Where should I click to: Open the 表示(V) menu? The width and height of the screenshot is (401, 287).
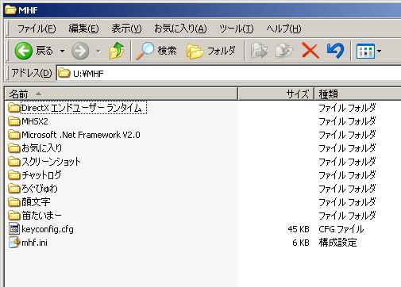click(126, 29)
